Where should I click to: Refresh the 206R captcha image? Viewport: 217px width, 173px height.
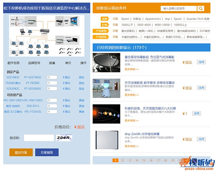point(64,138)
